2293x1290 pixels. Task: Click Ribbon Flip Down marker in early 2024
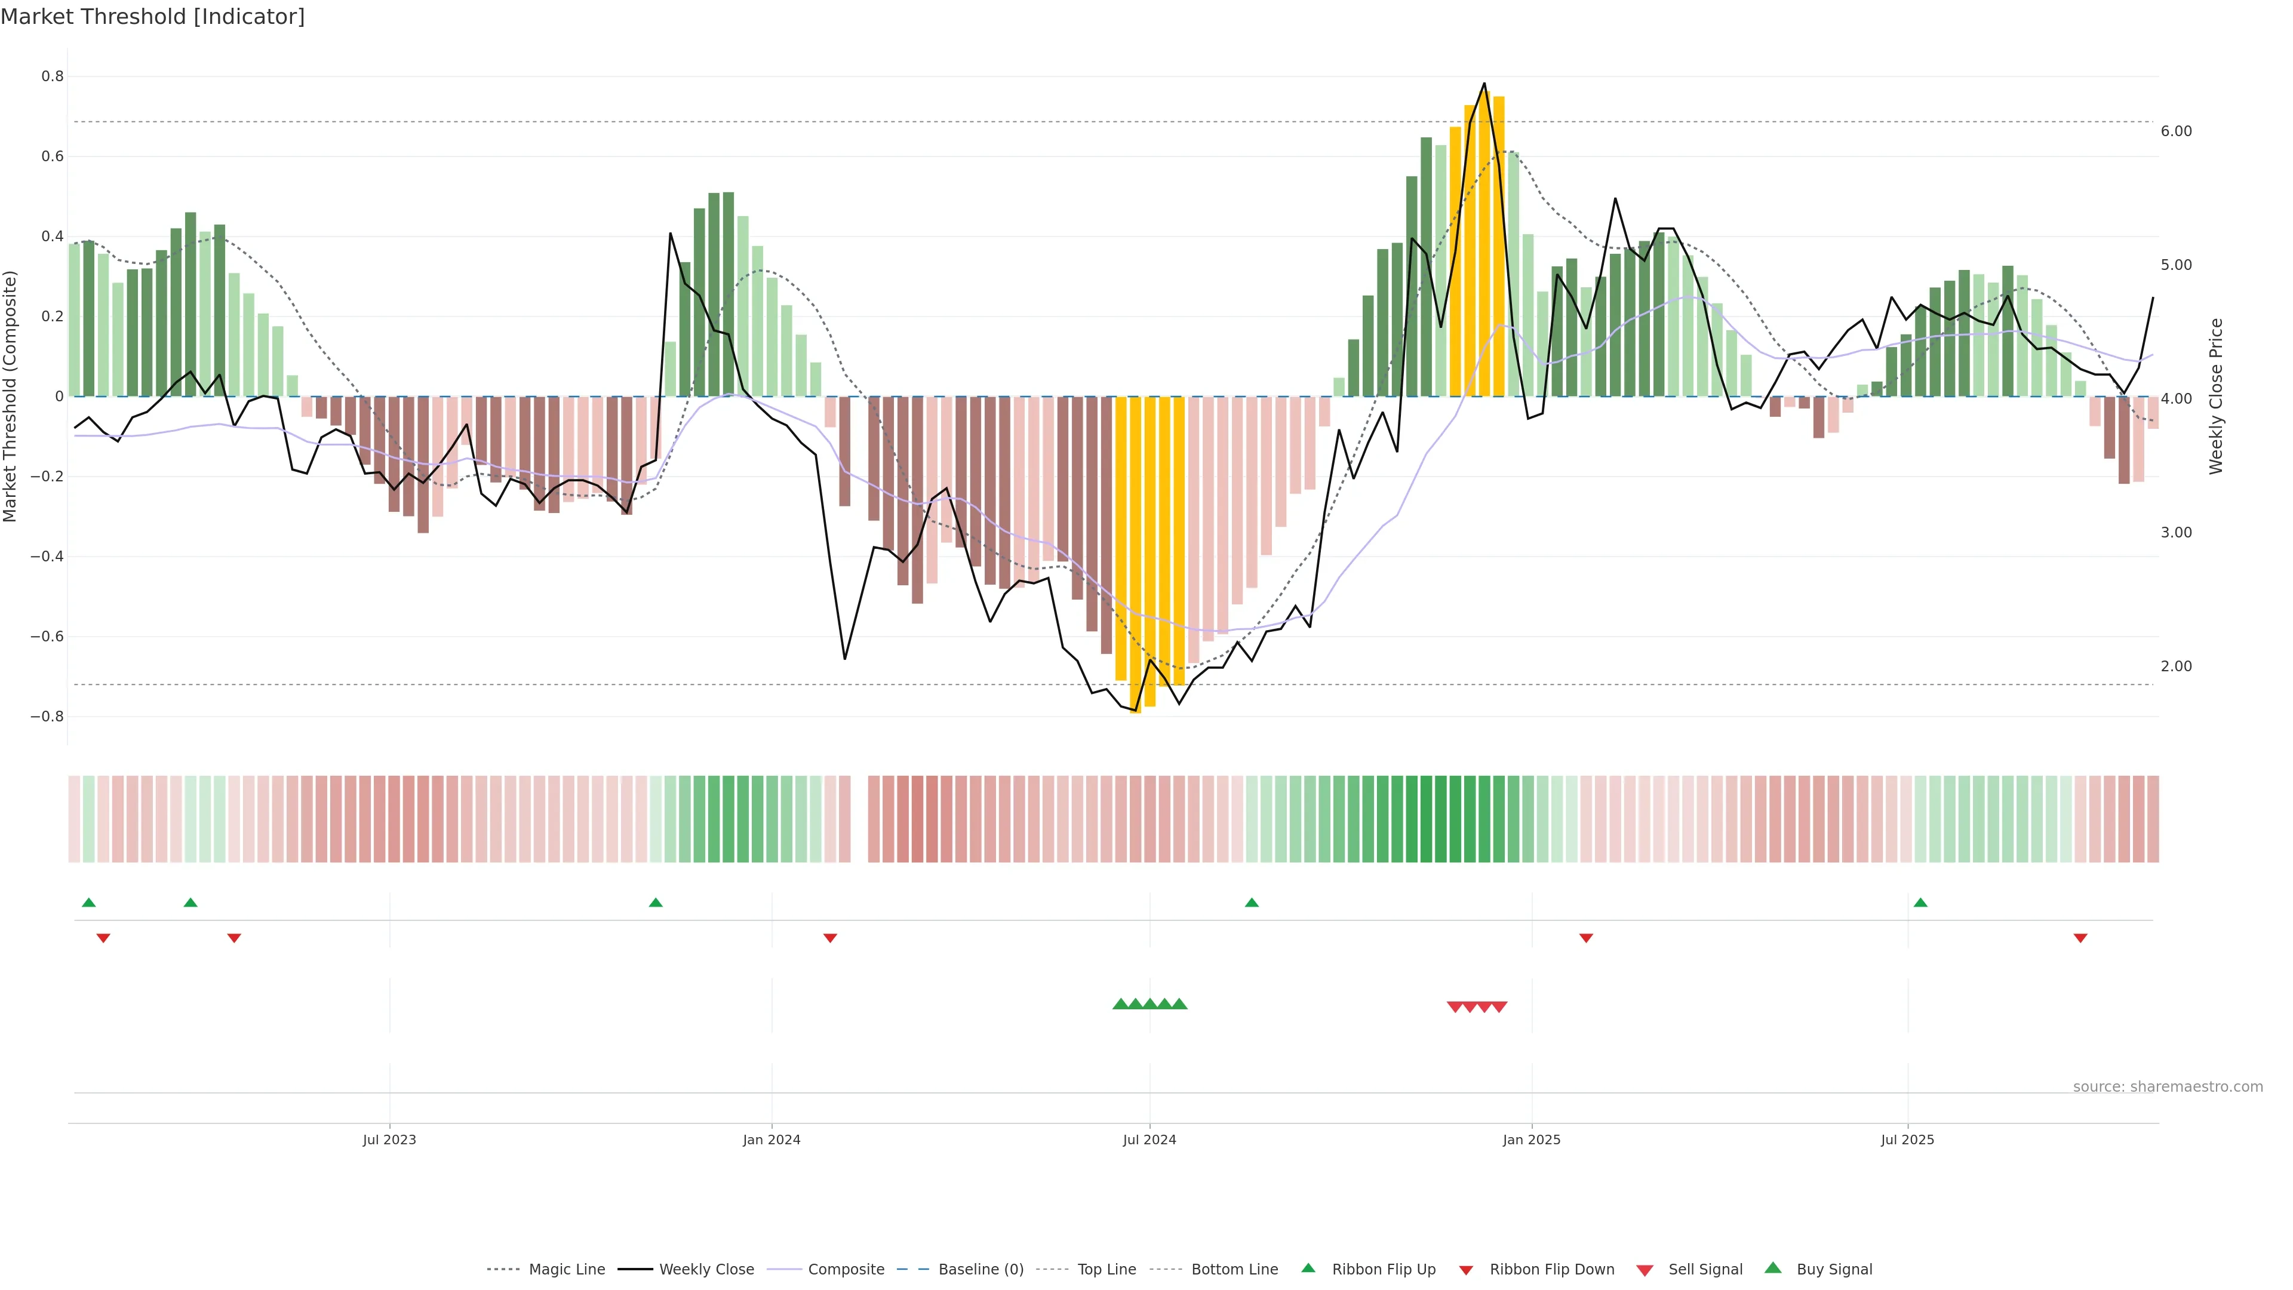pyautogui.click(x=829, y=938)
